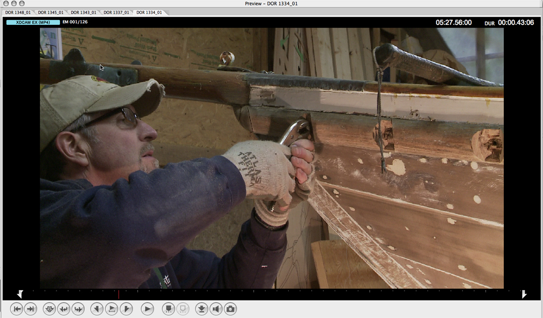Select the DOR 1343_01 tab

pyautogui.click(x=84, y=12)
